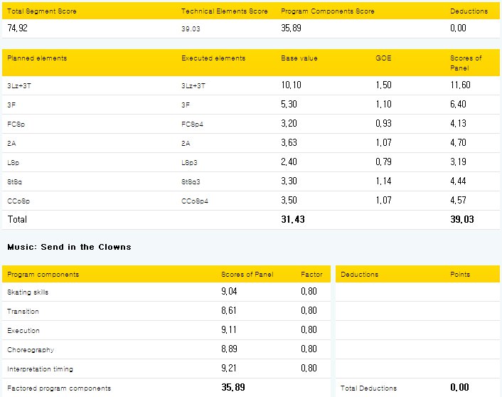Select the 39,03 panel total score
The height and width of the screenshot is (397, 502).
(x=462, y=220)
